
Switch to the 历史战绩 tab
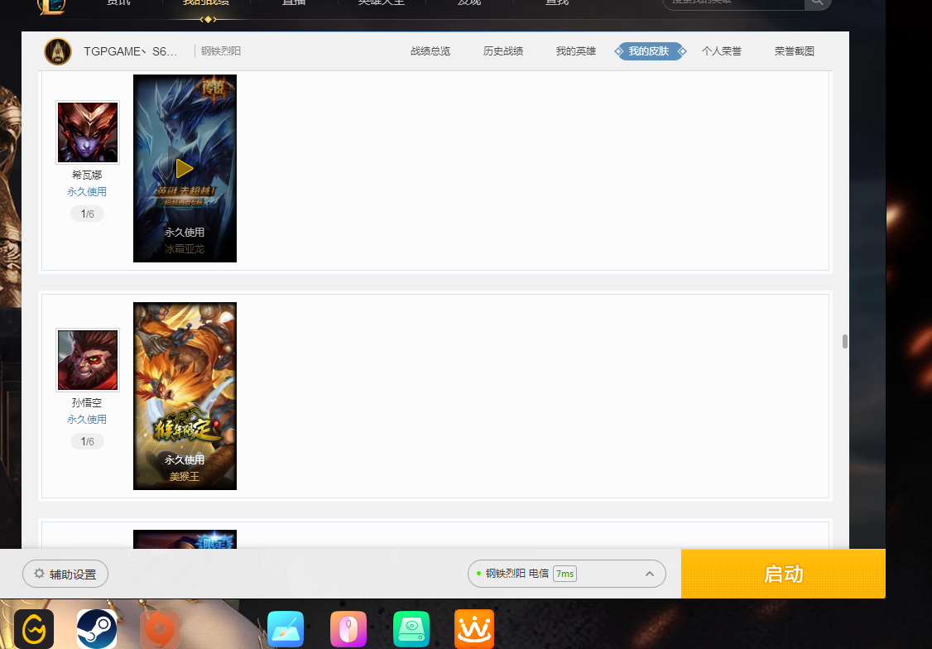click(503, 51)
